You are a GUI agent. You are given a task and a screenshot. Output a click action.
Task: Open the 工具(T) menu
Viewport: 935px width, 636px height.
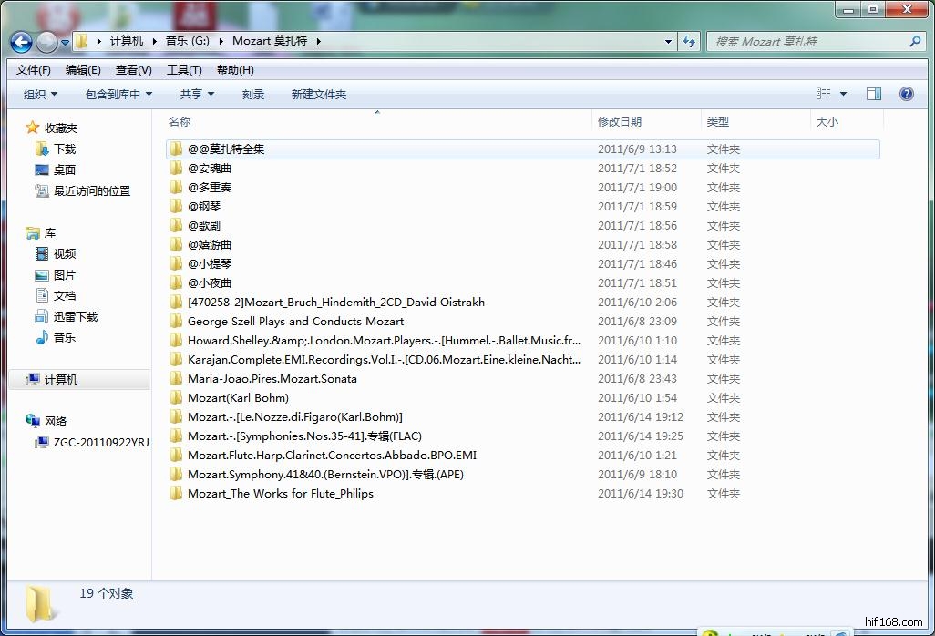click(x=183, y=69)
